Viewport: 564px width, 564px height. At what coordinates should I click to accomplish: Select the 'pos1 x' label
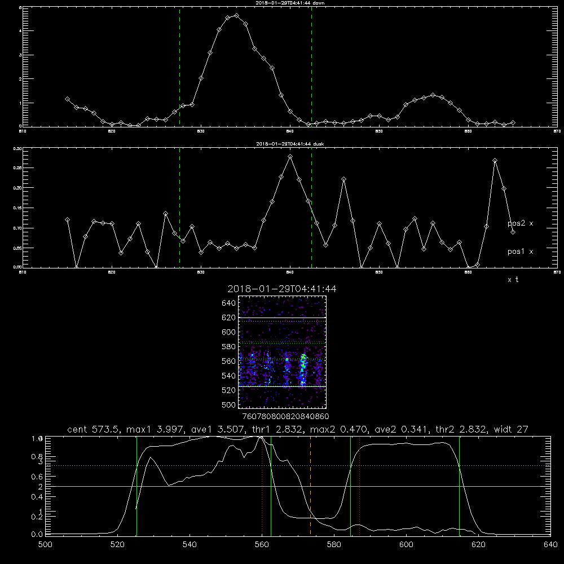click(520, 252)
